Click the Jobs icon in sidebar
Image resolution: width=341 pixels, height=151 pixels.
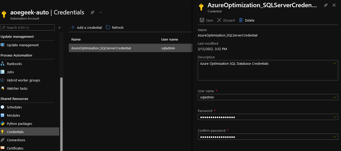click(x=3, y=72)
